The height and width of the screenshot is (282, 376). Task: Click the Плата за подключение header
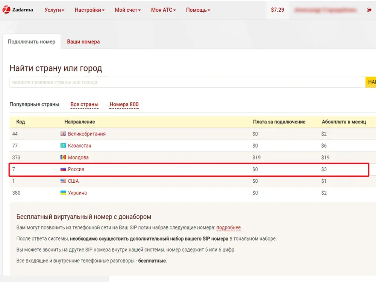(x=279, y=122)
